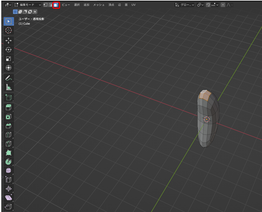Choose the Add Cube tool
The width and height of the screenshot is (262, 212).
[9, 97]
